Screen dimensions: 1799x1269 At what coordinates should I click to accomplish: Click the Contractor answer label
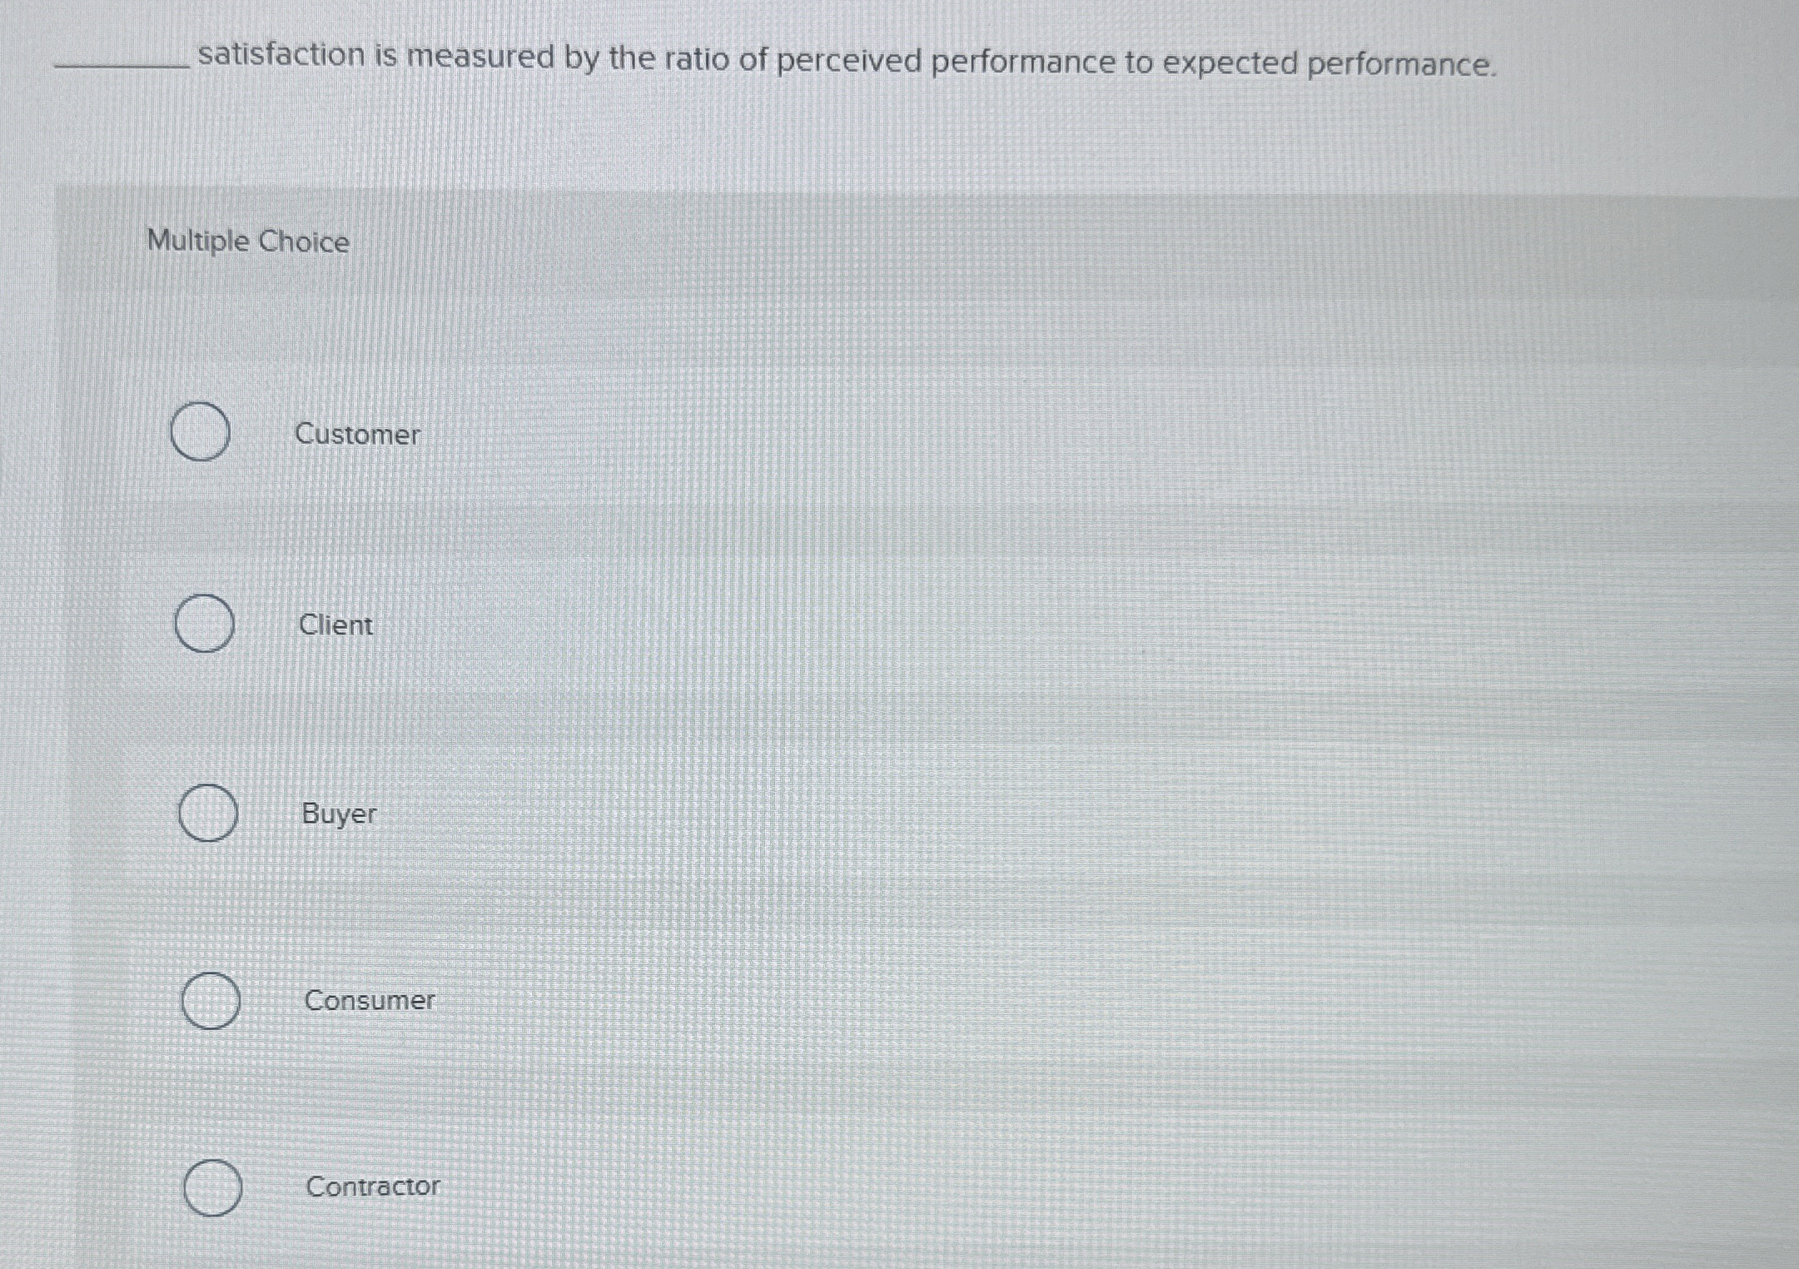[372, 1187]
